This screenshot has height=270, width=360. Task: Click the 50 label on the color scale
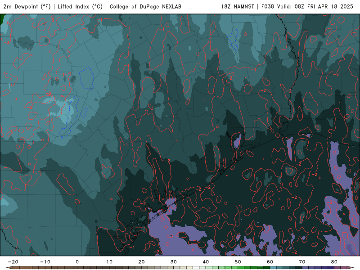click(x=238, y=262)
